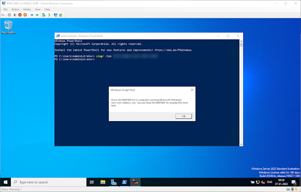Open the notification center icon
Image resolution: width=301 pixels, height=192 pixels.
294,182
